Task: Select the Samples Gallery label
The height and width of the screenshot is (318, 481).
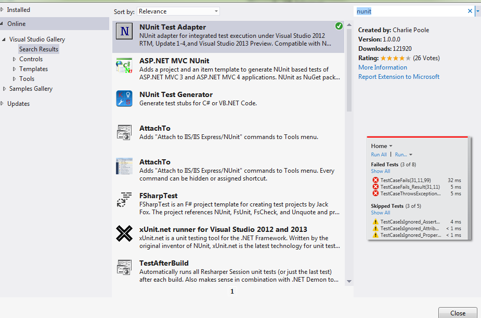Action: click(x=31, y=89)
